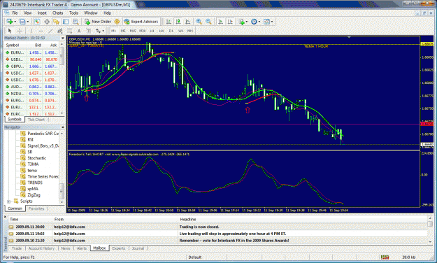Click the Templates icon
The image size is (437, 263).
(266, 22)
